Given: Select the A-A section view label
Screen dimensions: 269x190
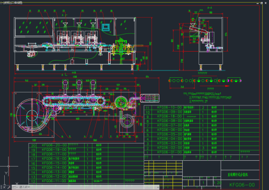Looking at the screenshot, I should pos(209,8).
